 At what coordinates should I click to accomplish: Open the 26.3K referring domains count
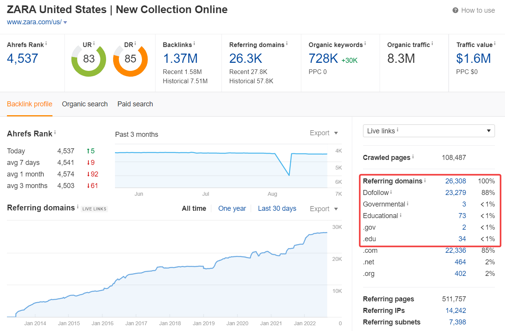[x=246, y=59]
